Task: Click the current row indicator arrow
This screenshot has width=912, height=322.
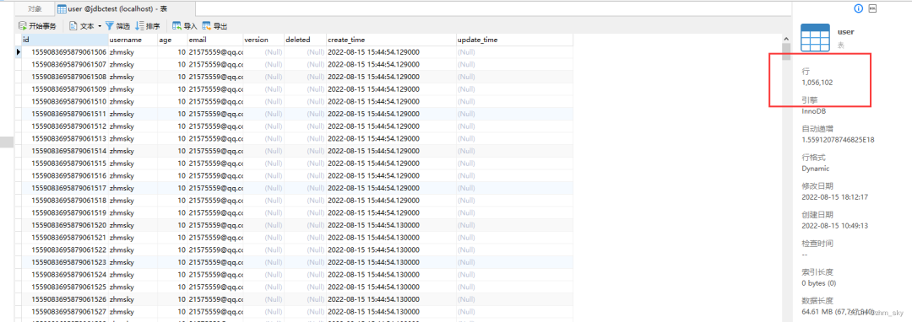Action: pos(18,52)
